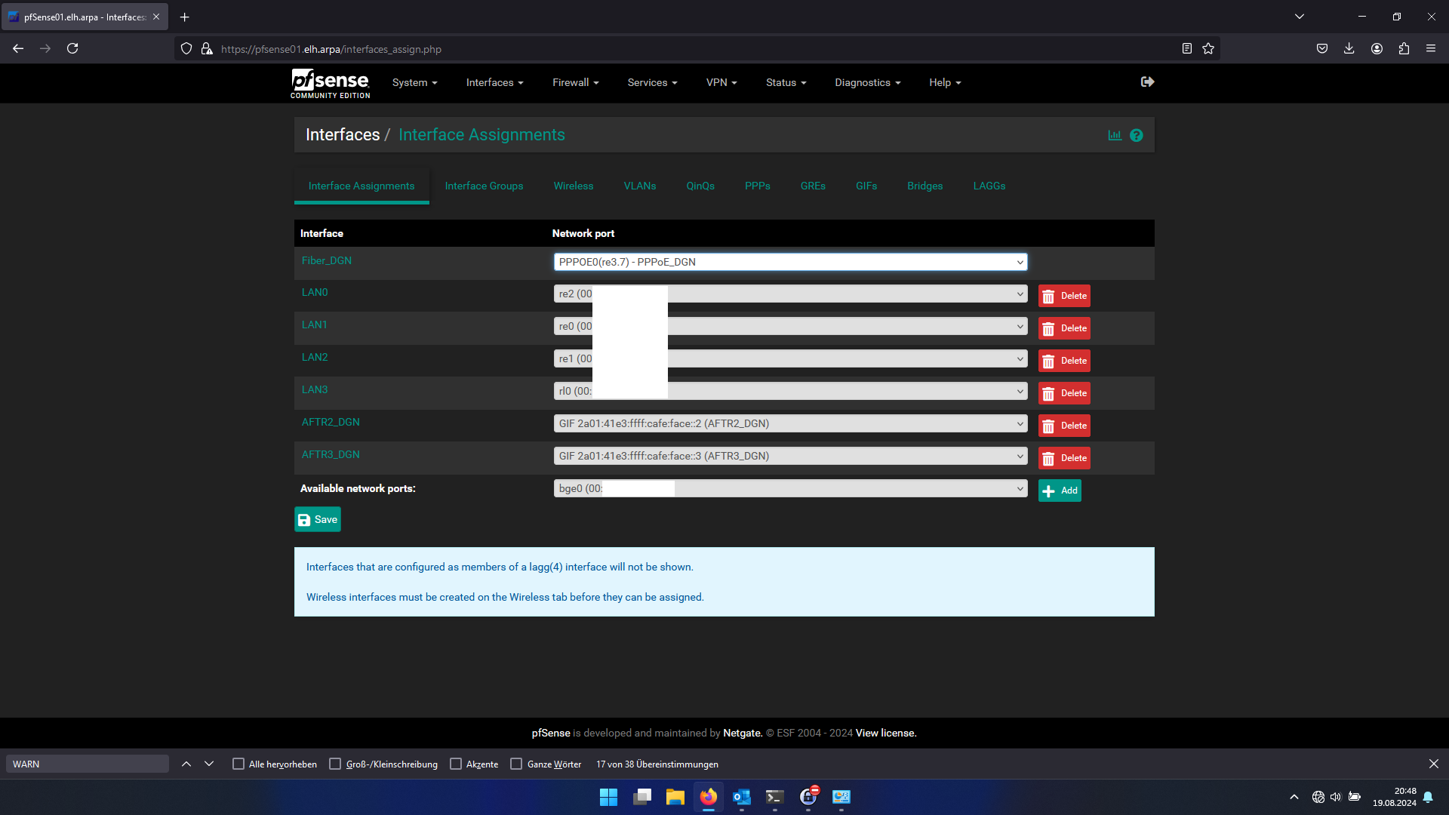
Task: Bookmark this page with the star icon
Action: (1208, 48)
